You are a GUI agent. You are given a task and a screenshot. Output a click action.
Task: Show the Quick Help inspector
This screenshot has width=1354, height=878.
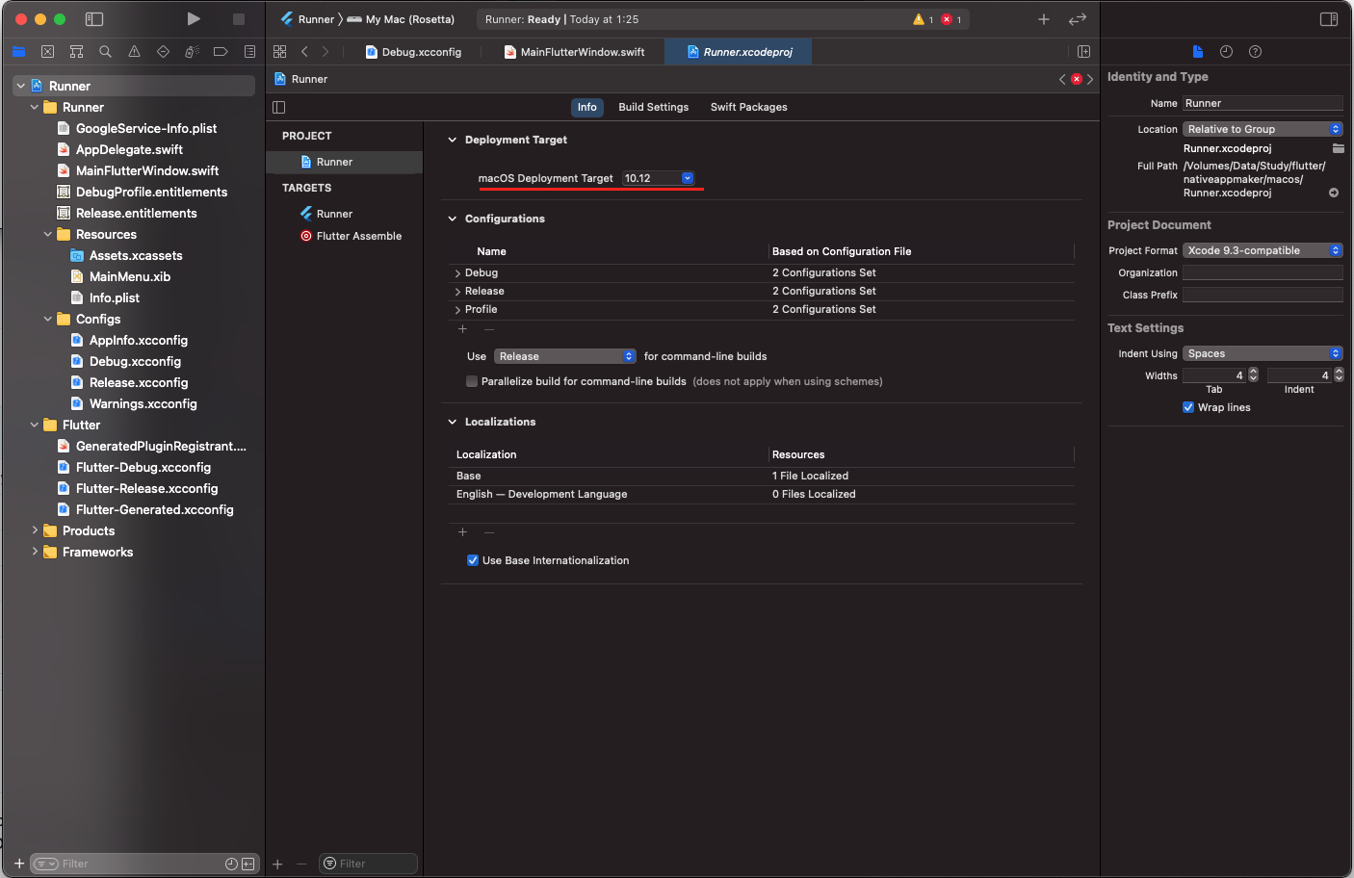click(x=1255, y=52)
